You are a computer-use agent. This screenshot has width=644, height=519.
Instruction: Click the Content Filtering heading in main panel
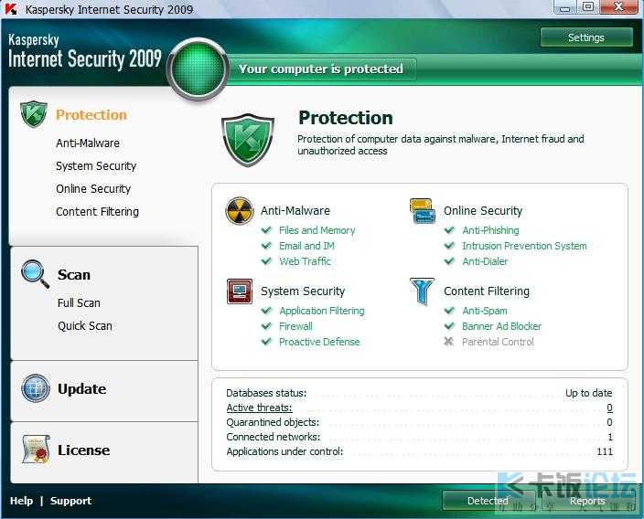tap(487, 291)
